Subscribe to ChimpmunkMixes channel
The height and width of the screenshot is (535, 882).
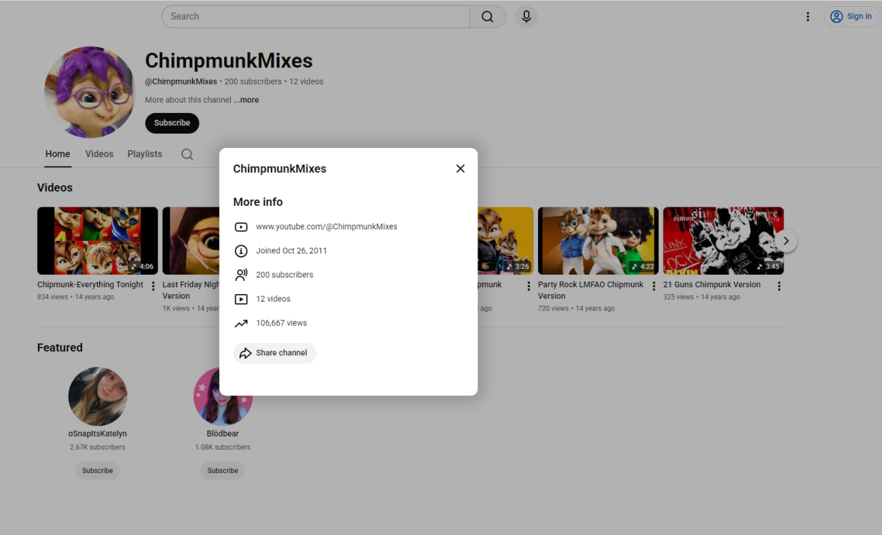coord(172,123)
